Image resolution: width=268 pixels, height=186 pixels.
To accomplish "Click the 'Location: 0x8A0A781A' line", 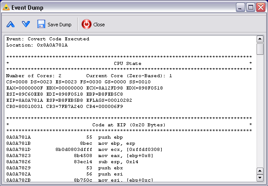I will coord(37,45).
